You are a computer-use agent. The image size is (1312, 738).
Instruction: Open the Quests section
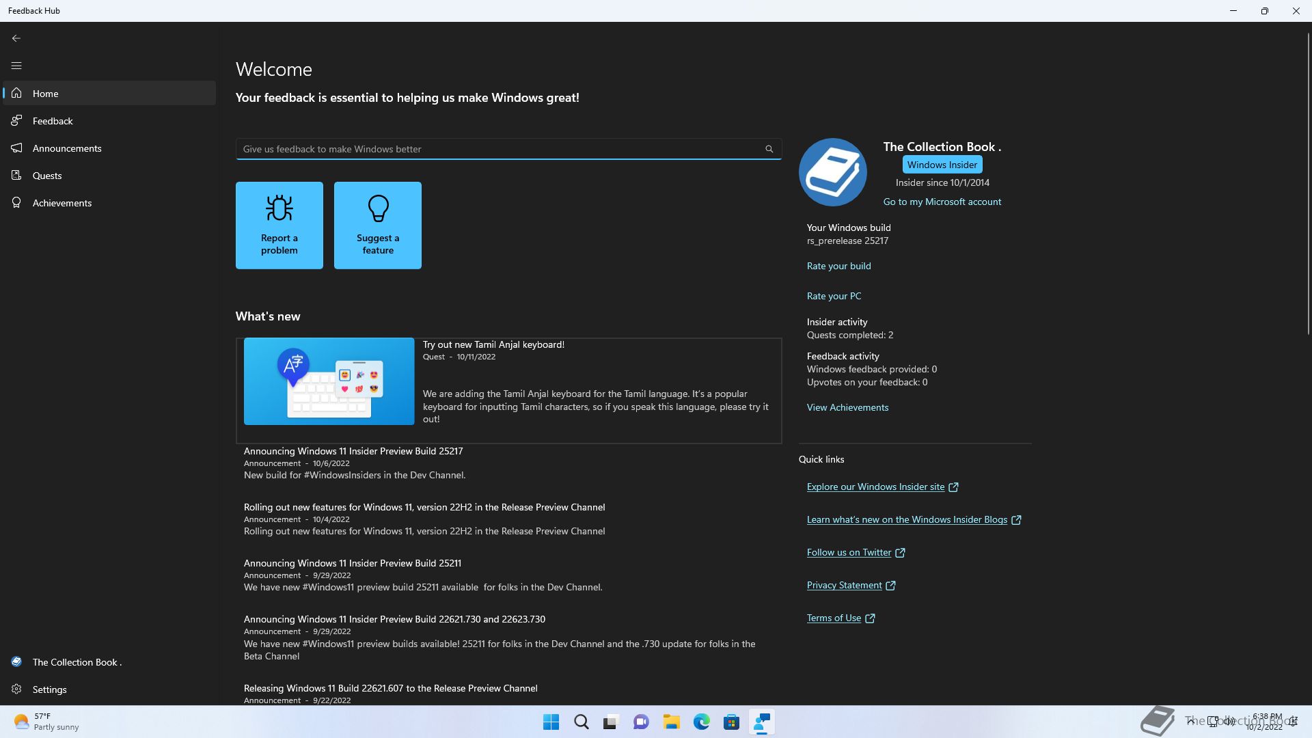[x=109, y=176]
